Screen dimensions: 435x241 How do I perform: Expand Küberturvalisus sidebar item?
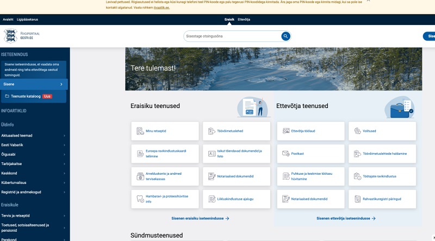pos(64,183)
